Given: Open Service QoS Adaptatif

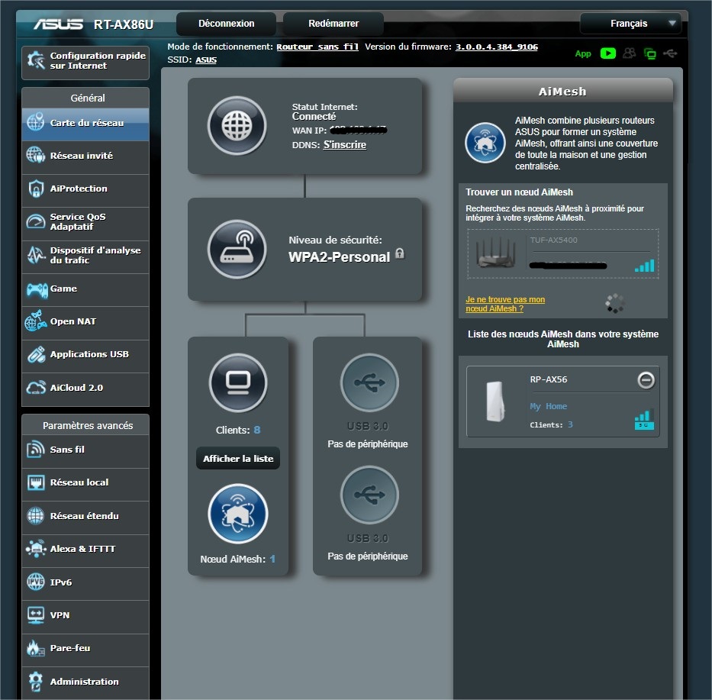Looking at the screenshot, I should point(85,223).
